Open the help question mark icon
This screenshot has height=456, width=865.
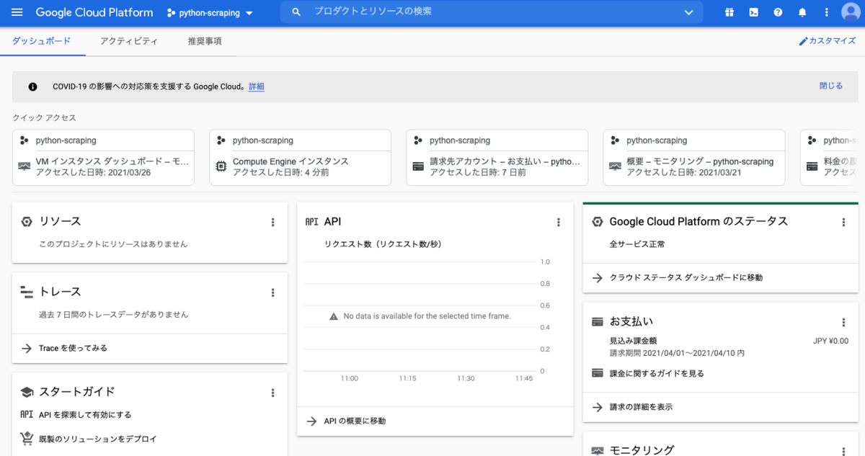778,12
